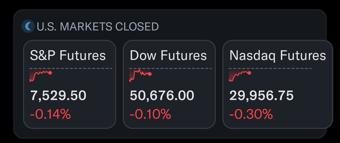
Task: Click the S&P Futures title label
Action: pos(68,56)
